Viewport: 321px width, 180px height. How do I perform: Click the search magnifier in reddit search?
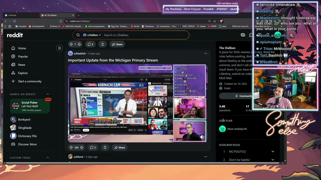click(x=78, y=35)
